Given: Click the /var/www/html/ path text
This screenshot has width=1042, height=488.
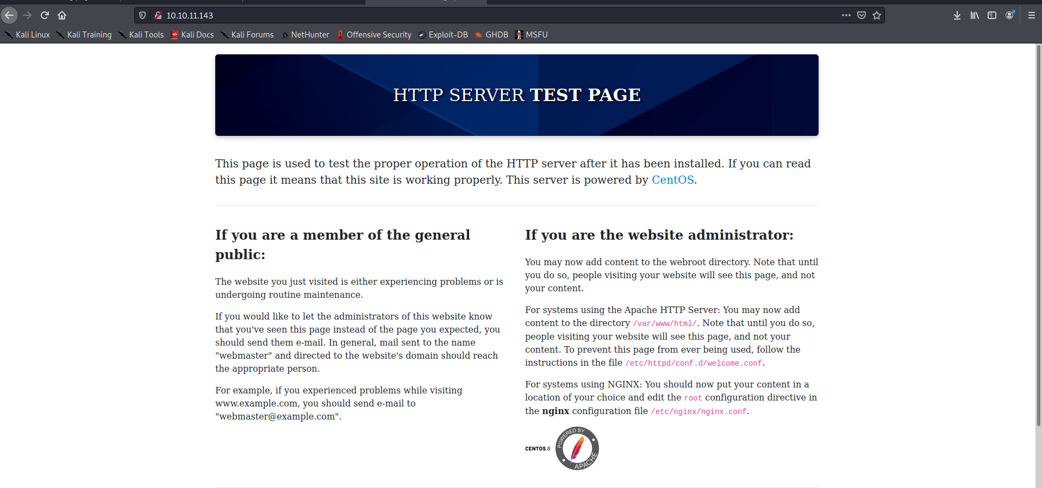Looking at the screenshot, I should [664, 323].
